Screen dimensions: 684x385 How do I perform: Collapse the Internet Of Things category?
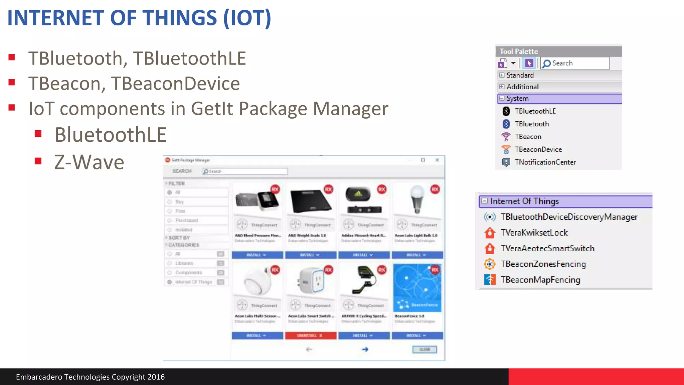(x=485, y=201)
